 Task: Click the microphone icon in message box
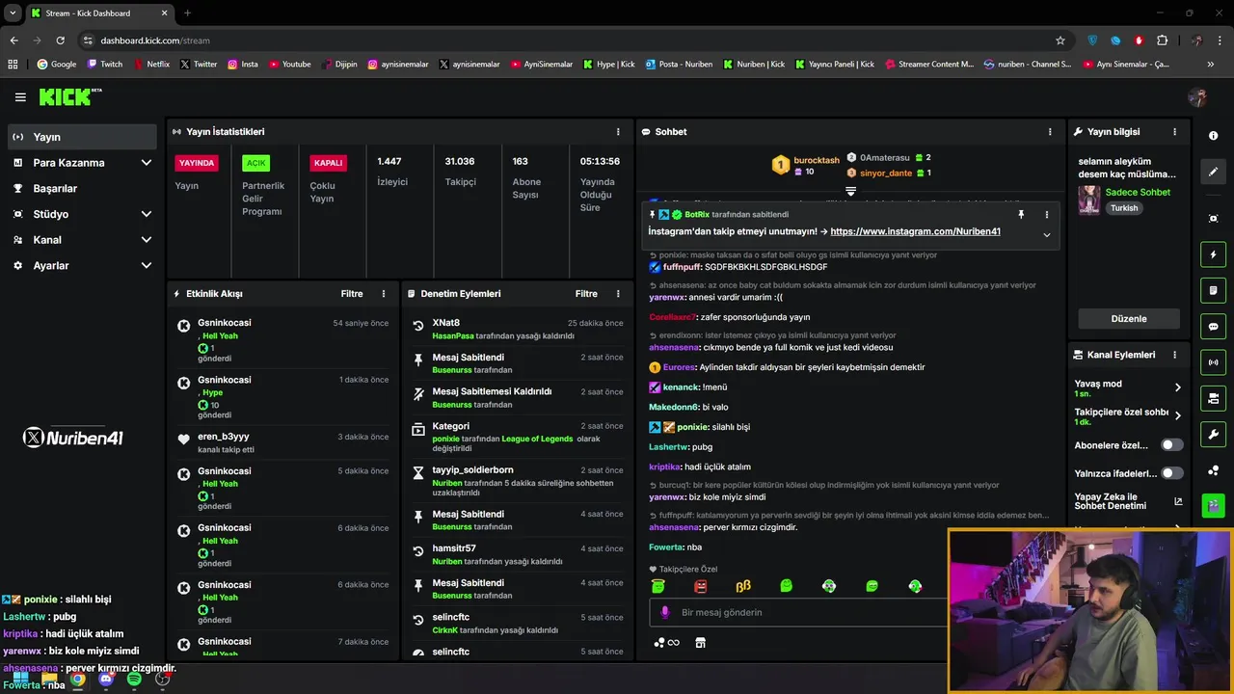[664, 612]
